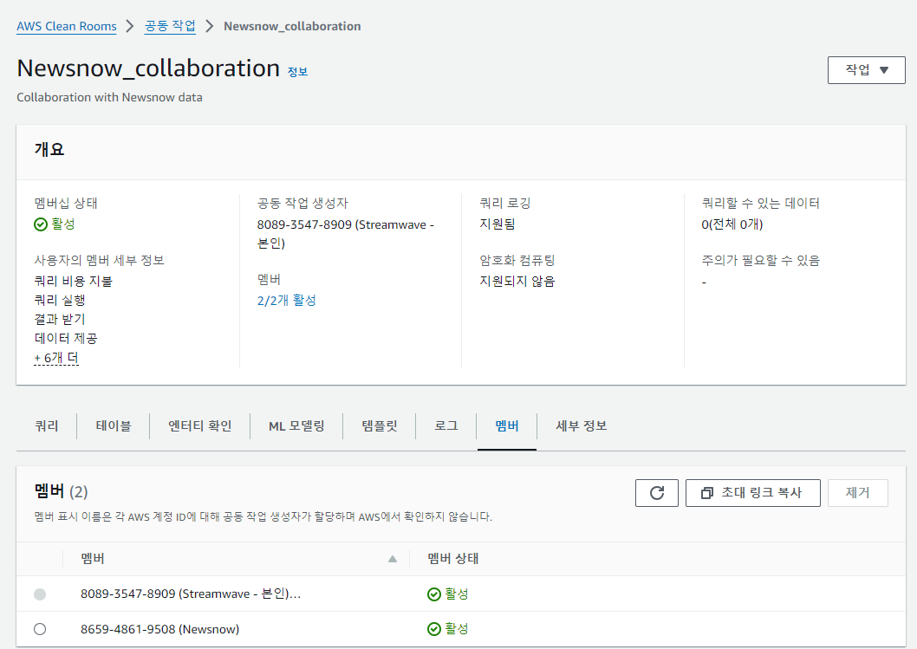
Task: Click the 제거 button
Action: 858,493
